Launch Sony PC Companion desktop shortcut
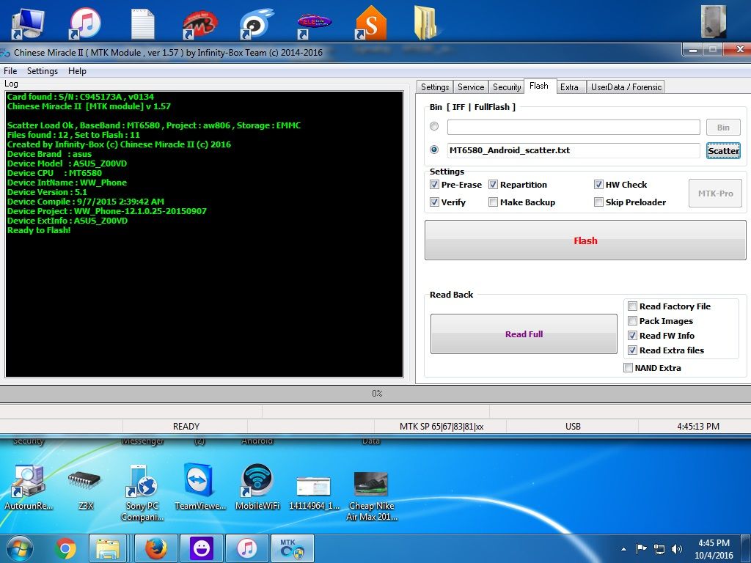Image resolution: width=751 pixels, height=563 pixels. 142,493
